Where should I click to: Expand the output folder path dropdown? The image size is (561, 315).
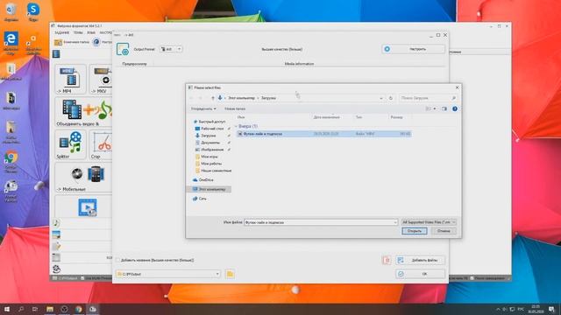pos(217,274)
